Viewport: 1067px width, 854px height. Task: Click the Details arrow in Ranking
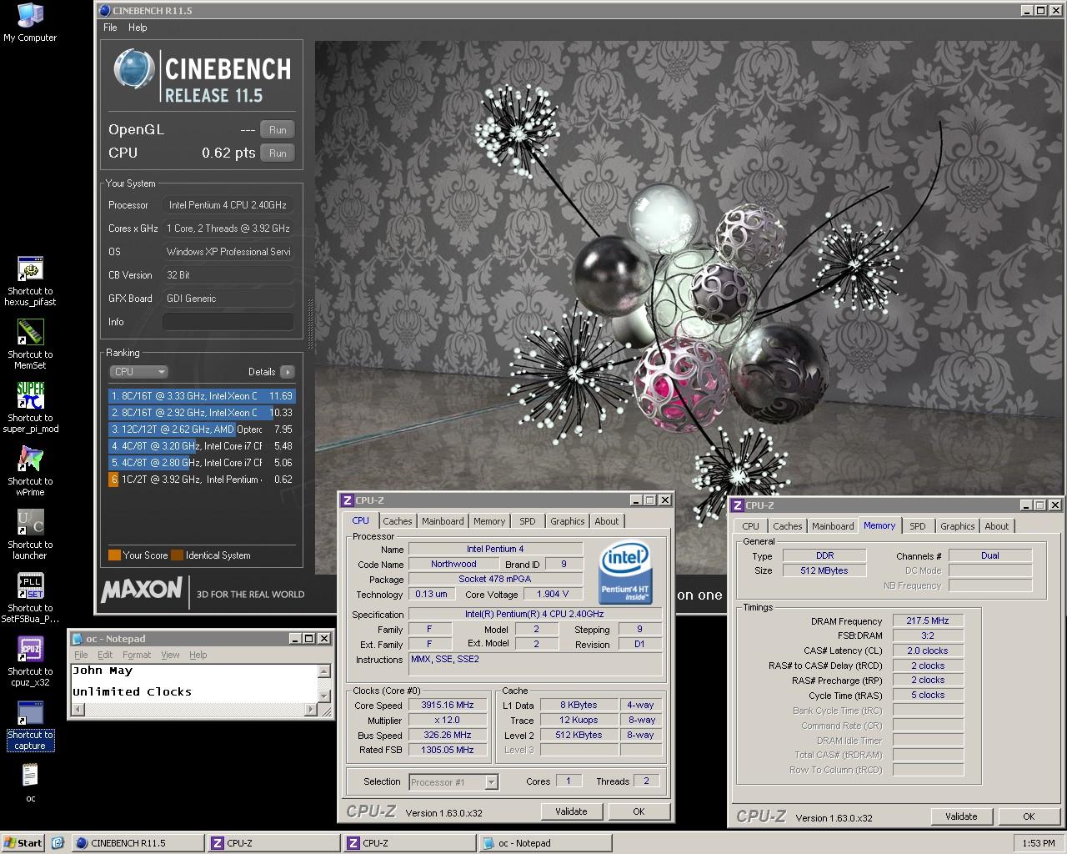pyautogui.click(x=287, y=372)
